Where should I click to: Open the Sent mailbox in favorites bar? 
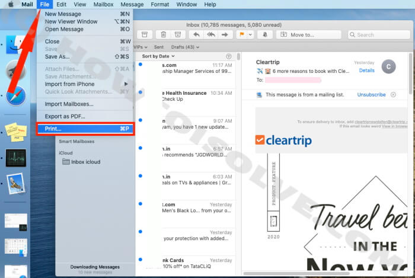click(158, 47)
